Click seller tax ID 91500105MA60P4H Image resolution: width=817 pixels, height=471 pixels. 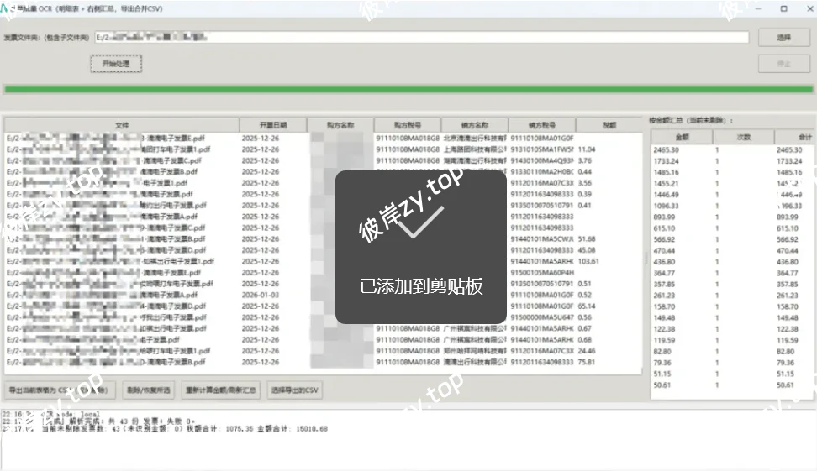tap(542, 273)
